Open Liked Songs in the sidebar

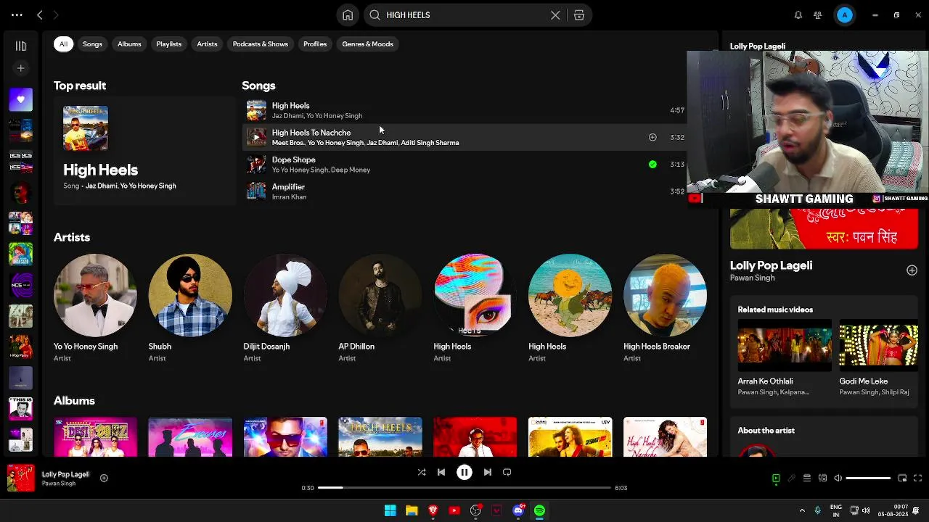[x=21, y=99]
